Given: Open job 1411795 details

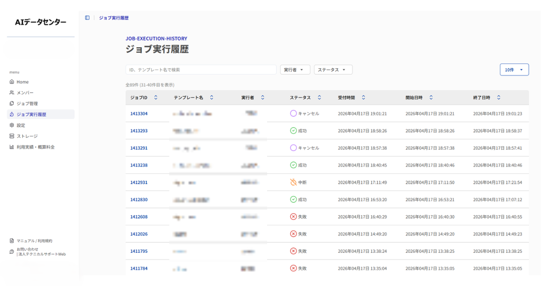Looking at the screenshot, I should pos(139,251).
